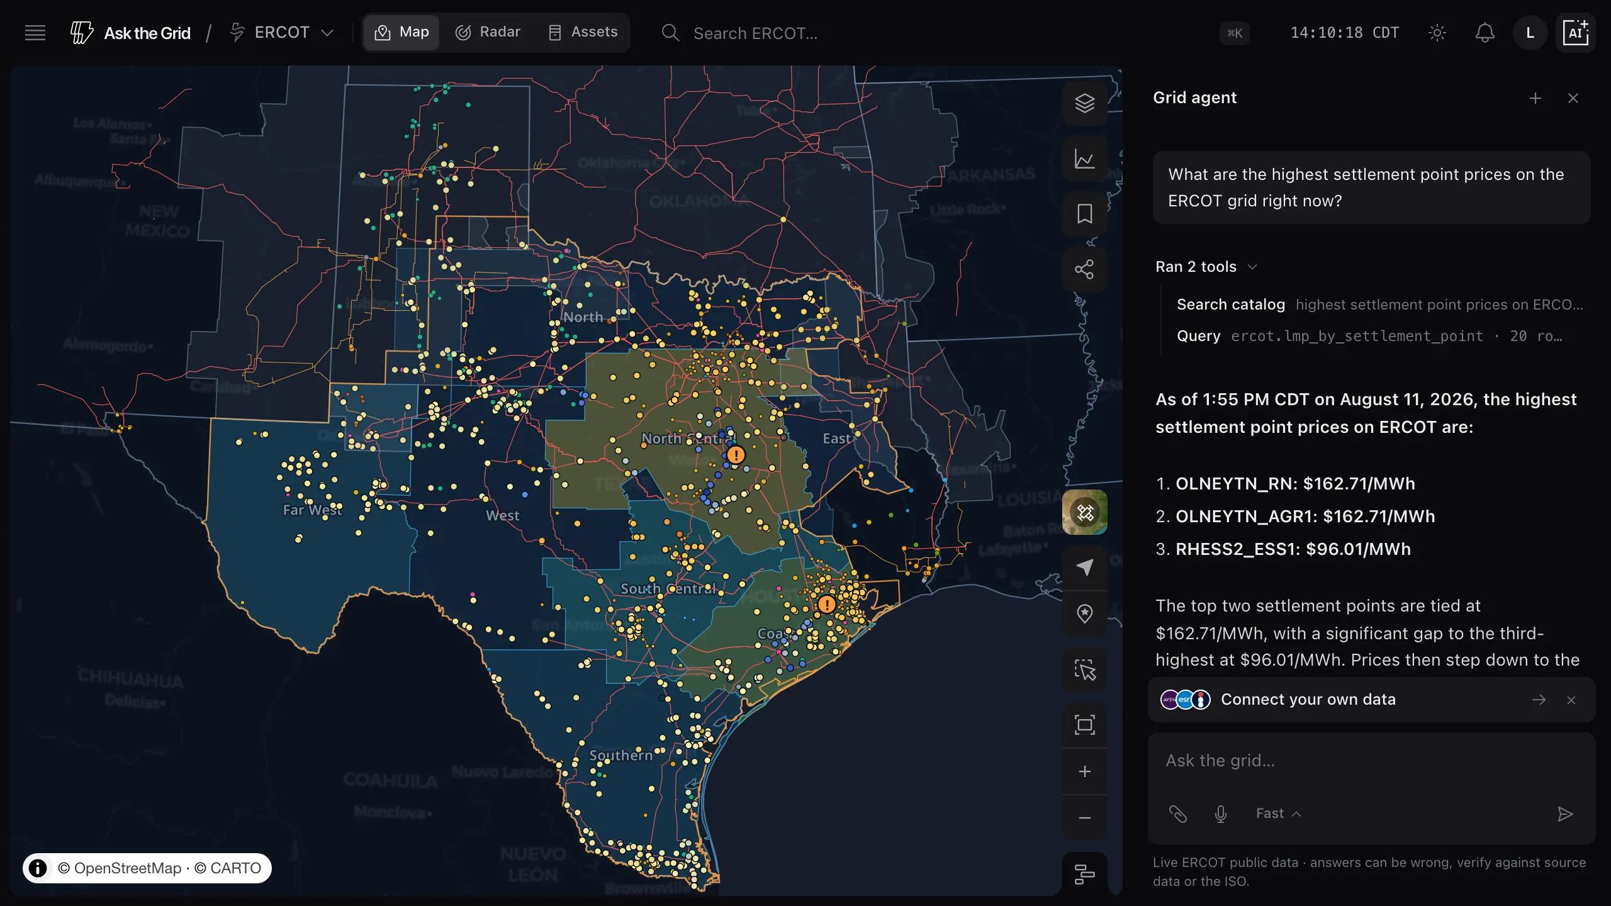
Task: Zoom out on the map
Action: tap(1084, 818)
